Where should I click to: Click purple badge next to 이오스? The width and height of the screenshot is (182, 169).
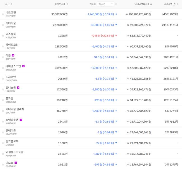16,163
